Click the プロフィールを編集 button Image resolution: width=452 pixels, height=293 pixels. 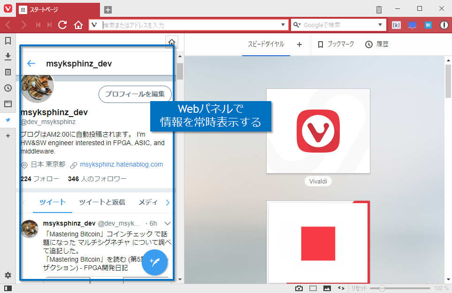pyautogui.click(x=135, y=94)
